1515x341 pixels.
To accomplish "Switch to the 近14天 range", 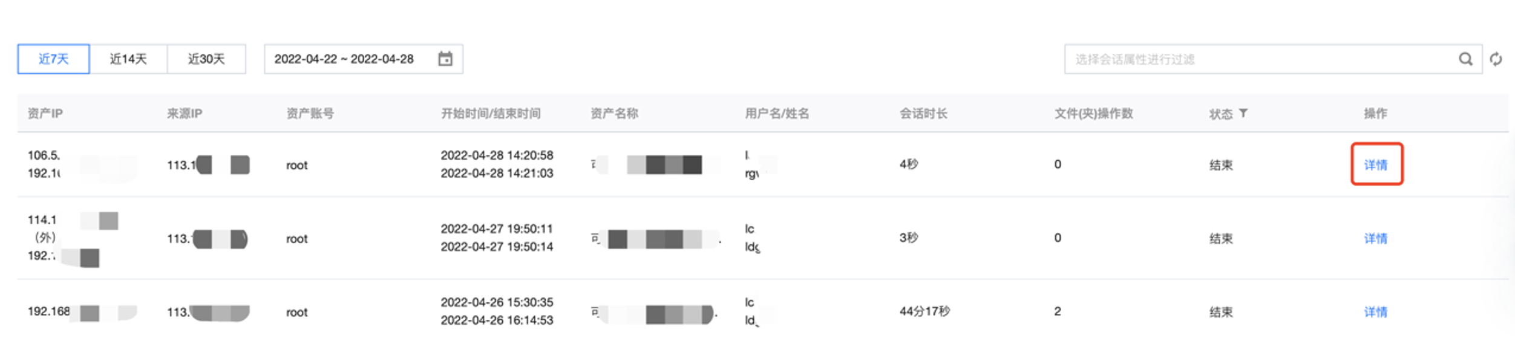I will tap(128, 59).
